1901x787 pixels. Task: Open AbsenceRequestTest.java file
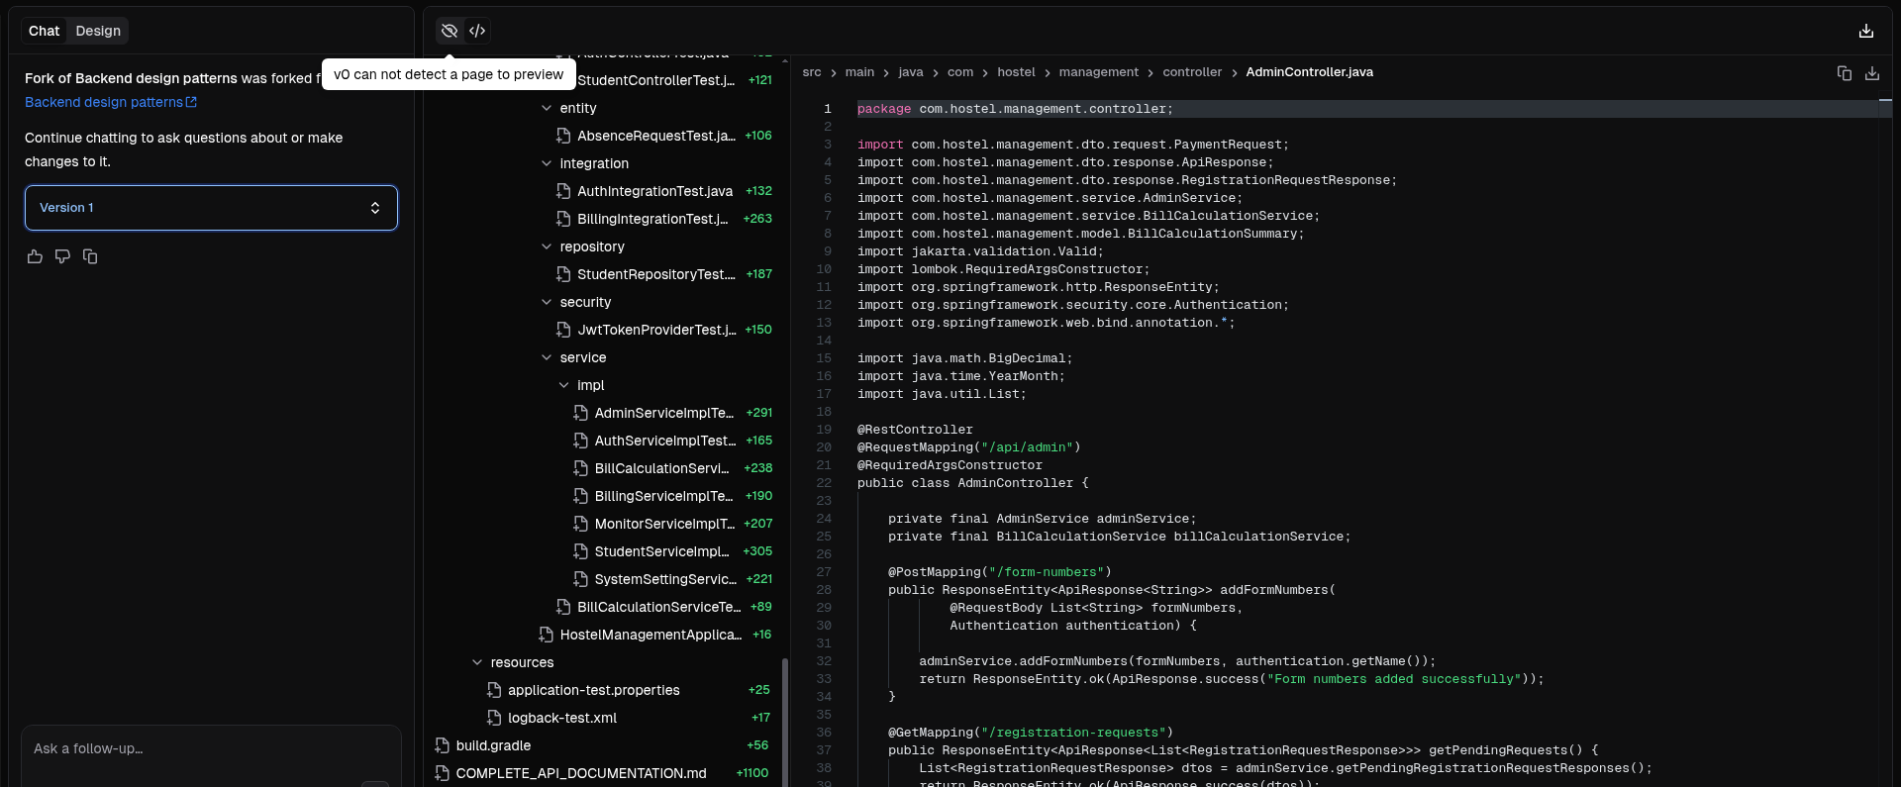pyautogui.click(x=656, y=136)
